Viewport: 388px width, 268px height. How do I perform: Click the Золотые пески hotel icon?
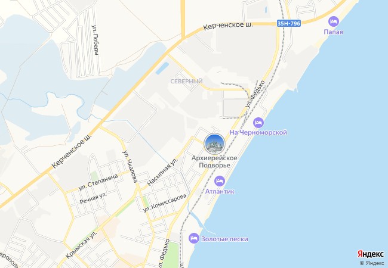tap(194, 238)
